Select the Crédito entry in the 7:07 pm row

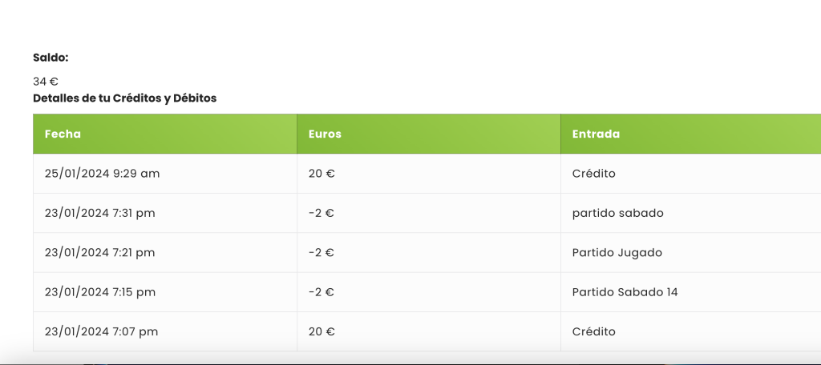[x=593, y=331]
